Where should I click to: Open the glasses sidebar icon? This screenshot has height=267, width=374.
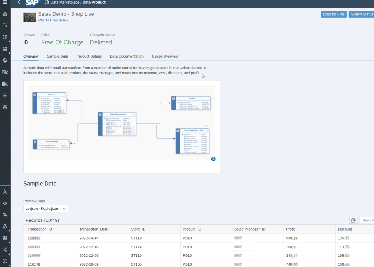point(5,204)
